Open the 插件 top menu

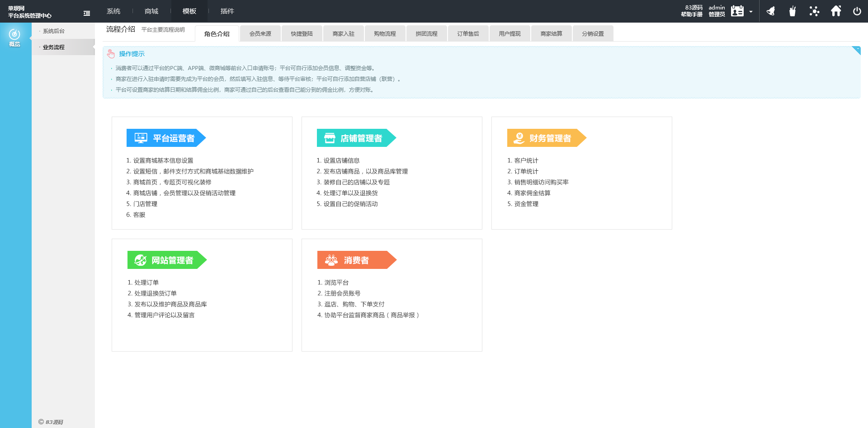coord(227,11)
